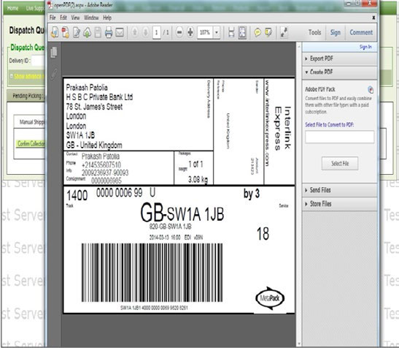Zoom out with the minus button
399x348 pixels.
[x=179, y=32]
